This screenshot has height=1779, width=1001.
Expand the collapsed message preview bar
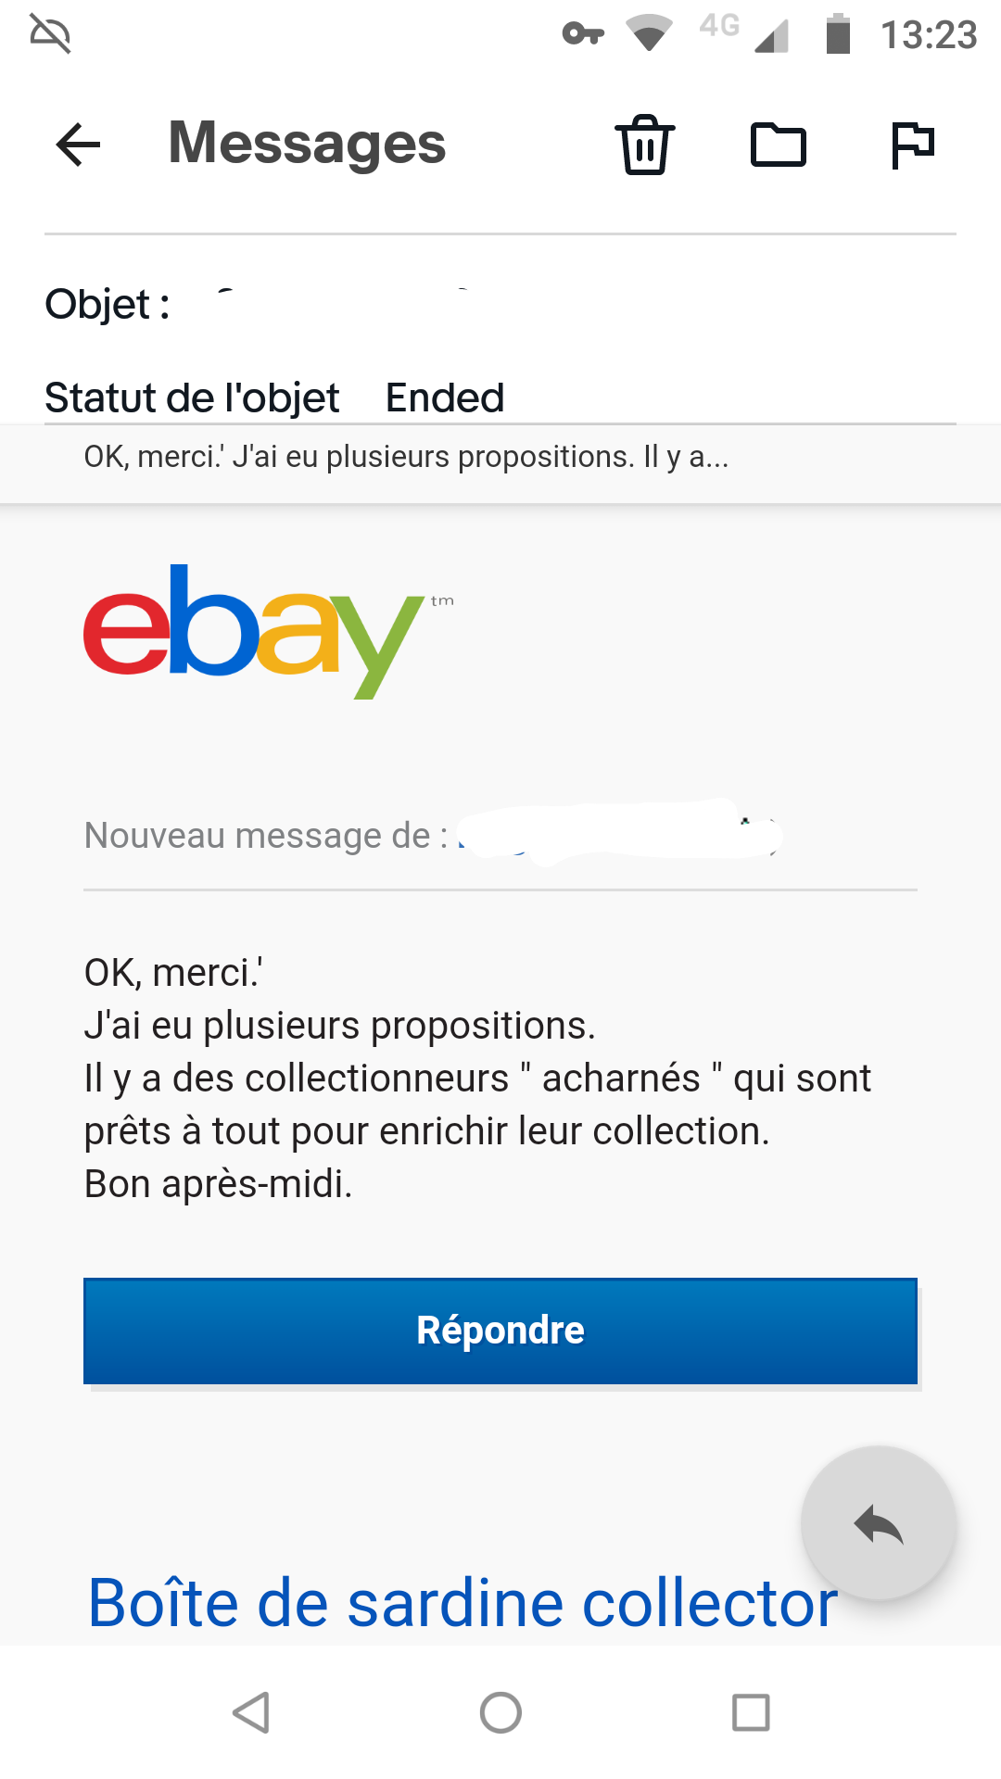click(500, 458)
